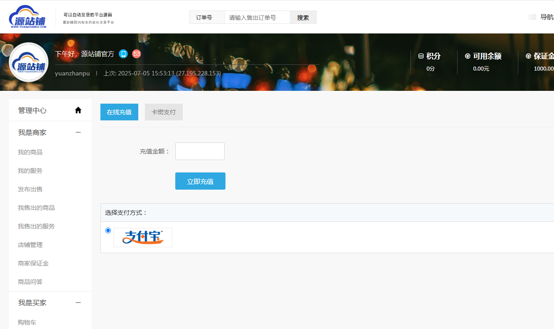
Task: Click the 支付宝 Alipay logo
Action: [143, 237]
